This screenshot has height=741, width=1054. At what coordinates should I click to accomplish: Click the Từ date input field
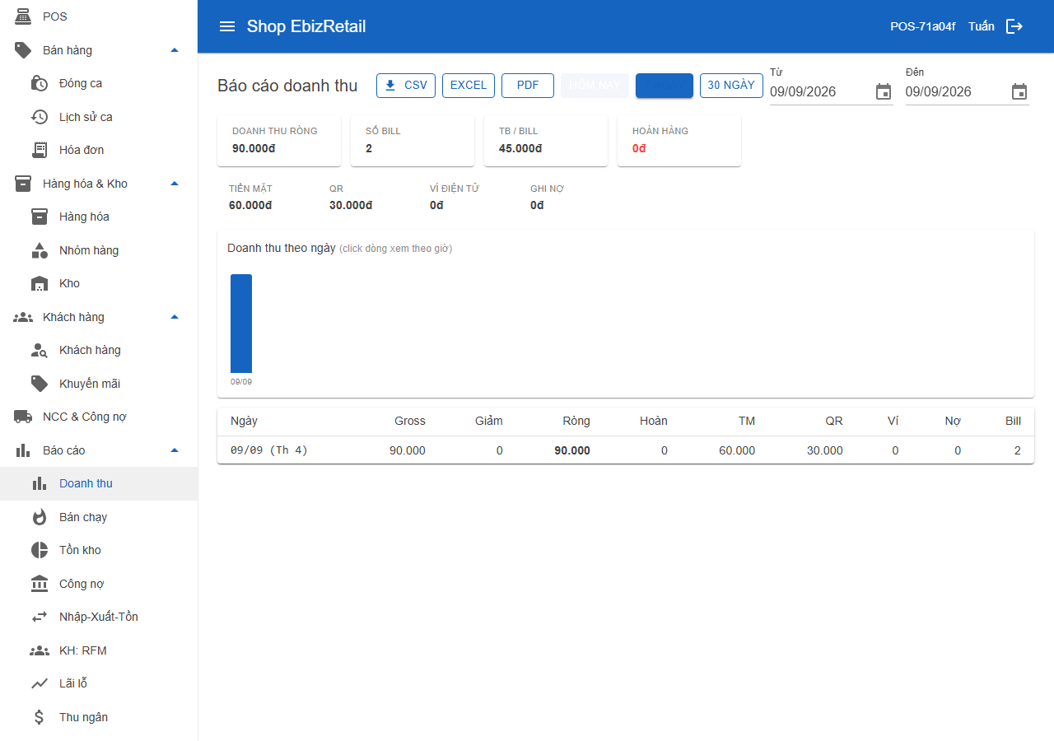pos(819,91)
